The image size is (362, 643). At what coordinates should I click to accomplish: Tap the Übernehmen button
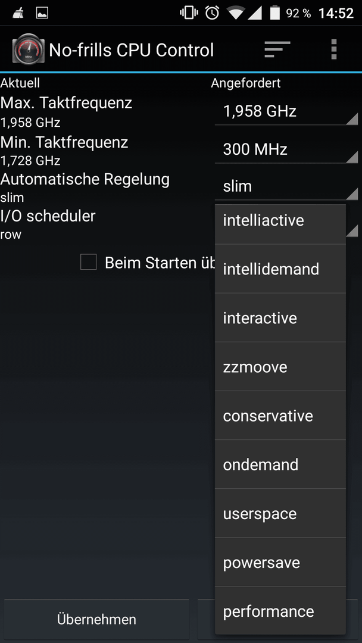pos(97,619)
